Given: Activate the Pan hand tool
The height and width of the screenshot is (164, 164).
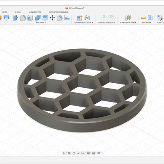Looking at the screenshot, I should (x=74, y=153).
